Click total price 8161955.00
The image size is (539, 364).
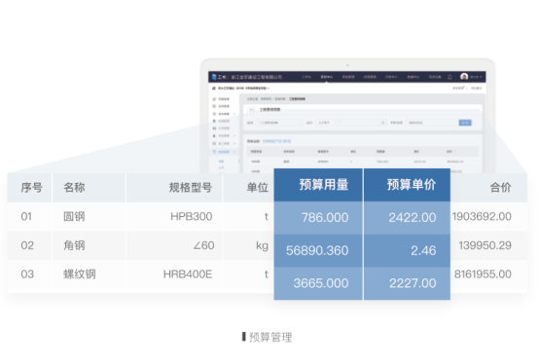(483, 274)
